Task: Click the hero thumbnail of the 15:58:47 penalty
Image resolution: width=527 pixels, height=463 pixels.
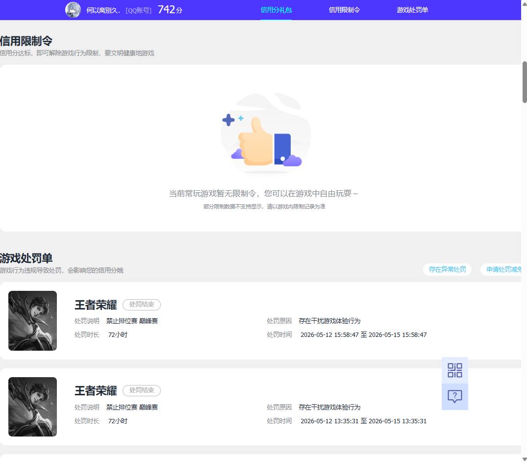Action: (x=33, y=321)
